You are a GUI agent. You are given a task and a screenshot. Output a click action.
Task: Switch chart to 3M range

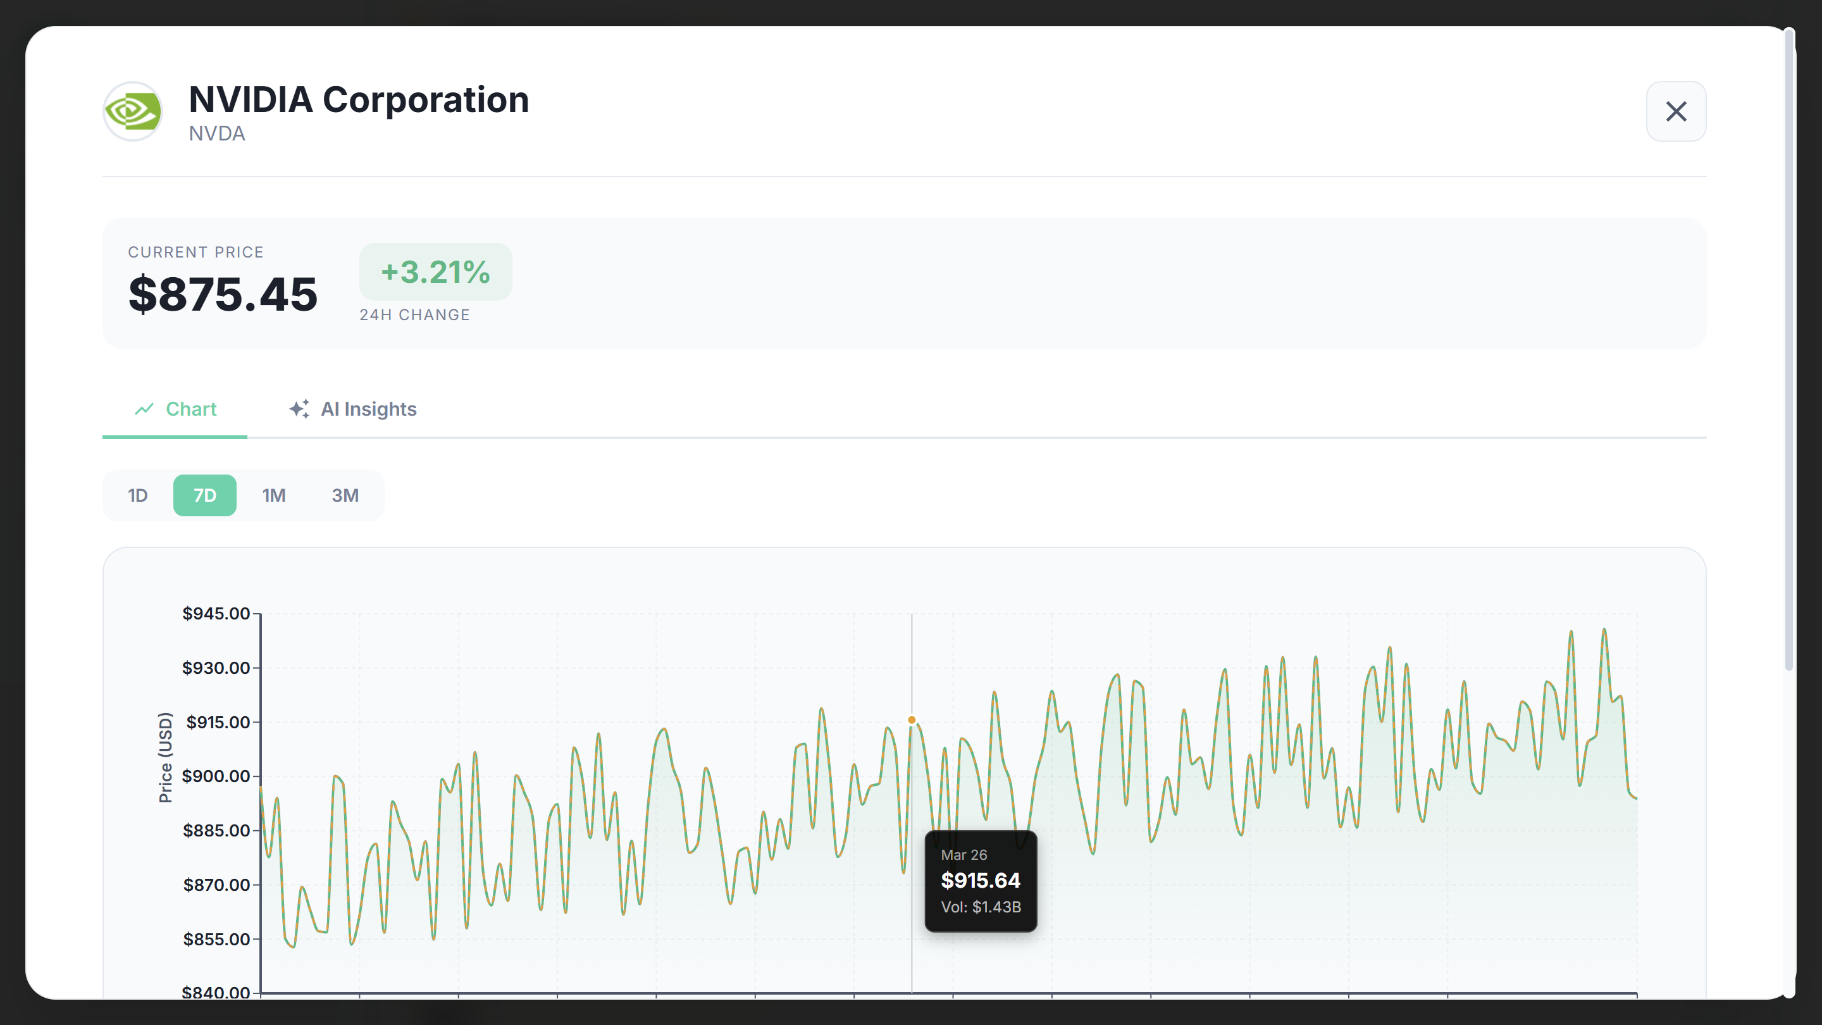[x=345, y=495]
